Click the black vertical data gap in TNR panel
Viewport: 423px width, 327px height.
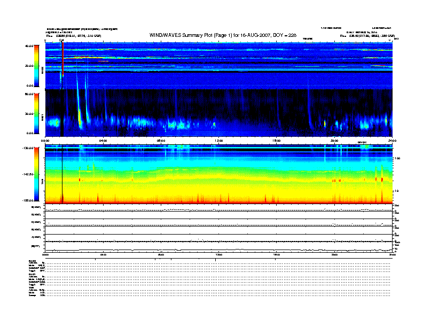click(62, 174)
